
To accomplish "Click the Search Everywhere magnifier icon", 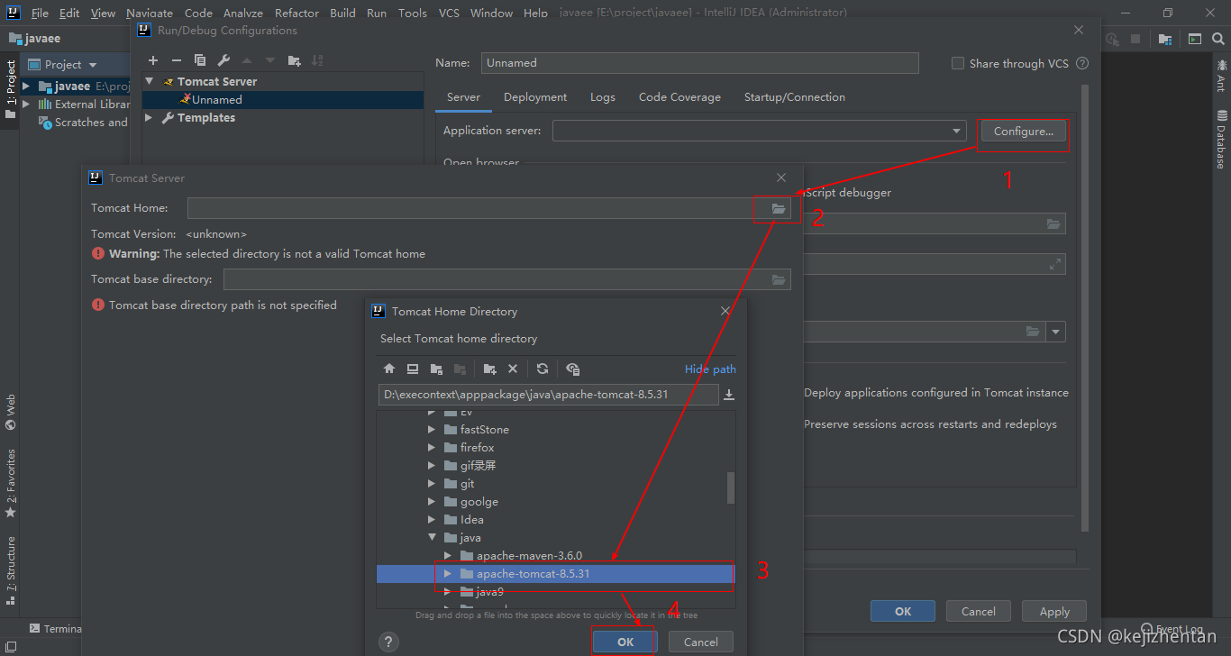I will click(x=1219, y=39).
